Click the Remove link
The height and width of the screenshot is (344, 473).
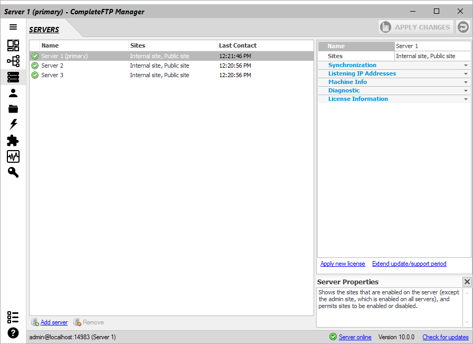[93, 322]
